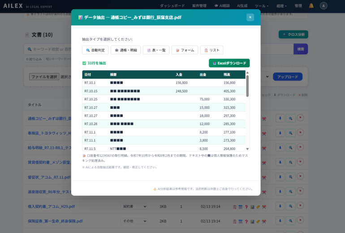Click scissors icon in 保険証券 row
The image size is (345, 233).
(264, 221)
